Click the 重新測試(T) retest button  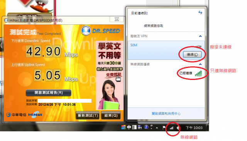point(88,116)
